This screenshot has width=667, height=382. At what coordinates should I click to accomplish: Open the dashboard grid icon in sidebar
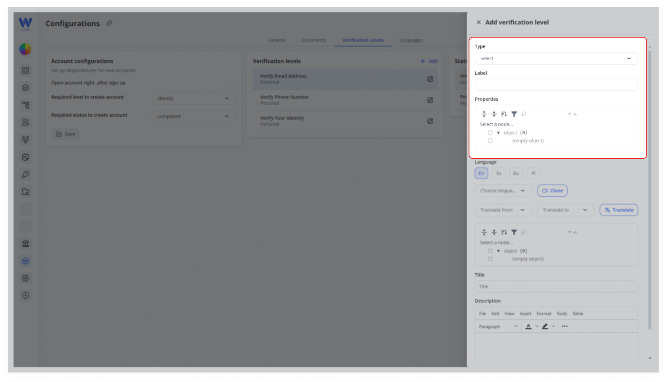[x=25, y=70]
